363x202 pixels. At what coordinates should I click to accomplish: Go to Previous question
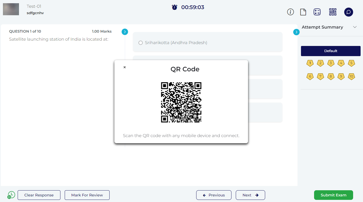(x=214, y=195)
